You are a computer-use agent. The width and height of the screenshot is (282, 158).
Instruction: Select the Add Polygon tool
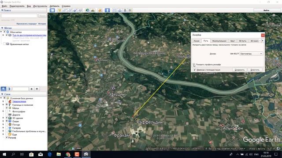coord(65,10)
